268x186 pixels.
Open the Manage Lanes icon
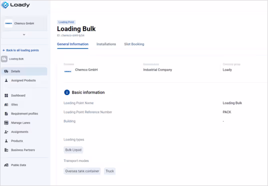click(6, 122)
